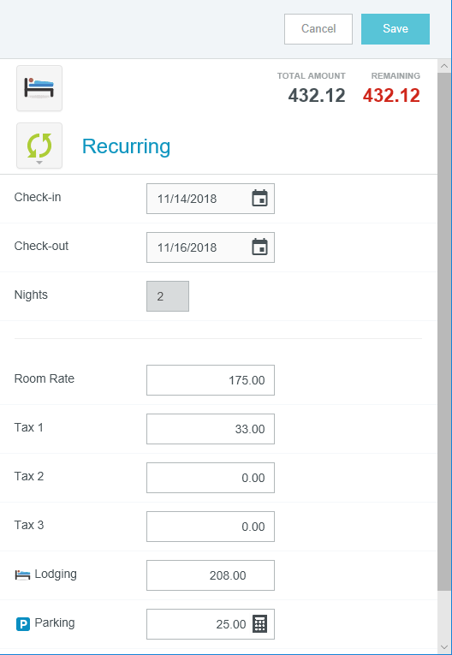Click the Tax 3 amount field
Screen dimensions: 452x655
(211, 527)
